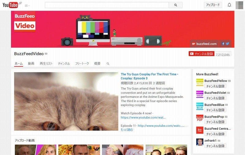The image size is (245, 155).
Task: Open The Try Guys Cosplay video title
Action: (x=149, y=76)
